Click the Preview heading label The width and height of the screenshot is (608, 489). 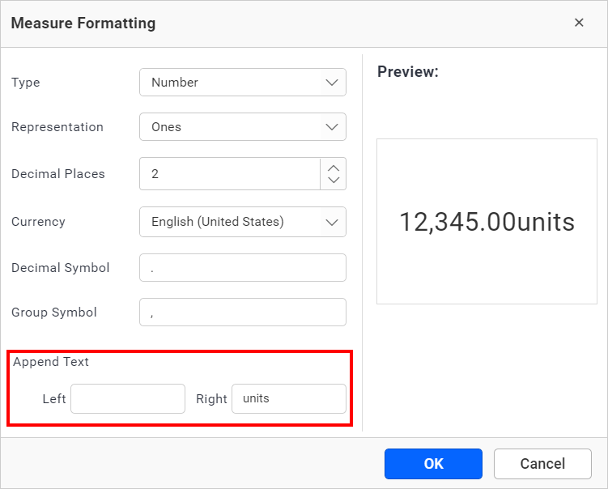click(x=408, y=72)
